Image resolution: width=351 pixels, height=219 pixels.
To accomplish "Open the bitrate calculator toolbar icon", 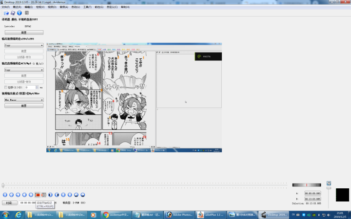I will click(x=27, y=13).
